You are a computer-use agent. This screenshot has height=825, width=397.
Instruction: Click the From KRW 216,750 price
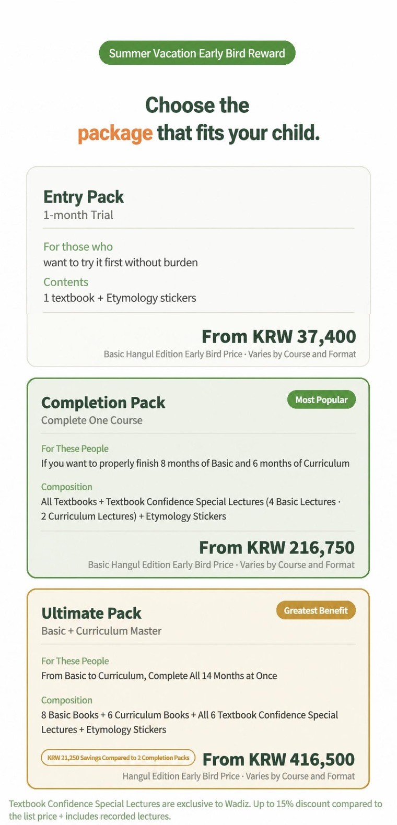click(277, 547)
